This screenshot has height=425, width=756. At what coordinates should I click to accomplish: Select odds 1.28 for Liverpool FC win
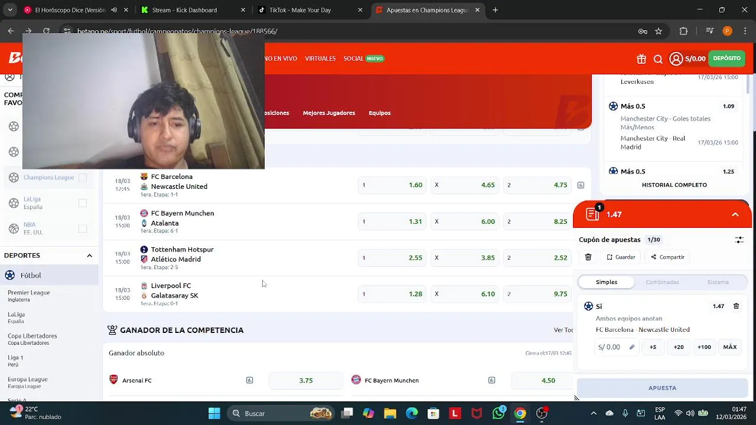point(392,294)
